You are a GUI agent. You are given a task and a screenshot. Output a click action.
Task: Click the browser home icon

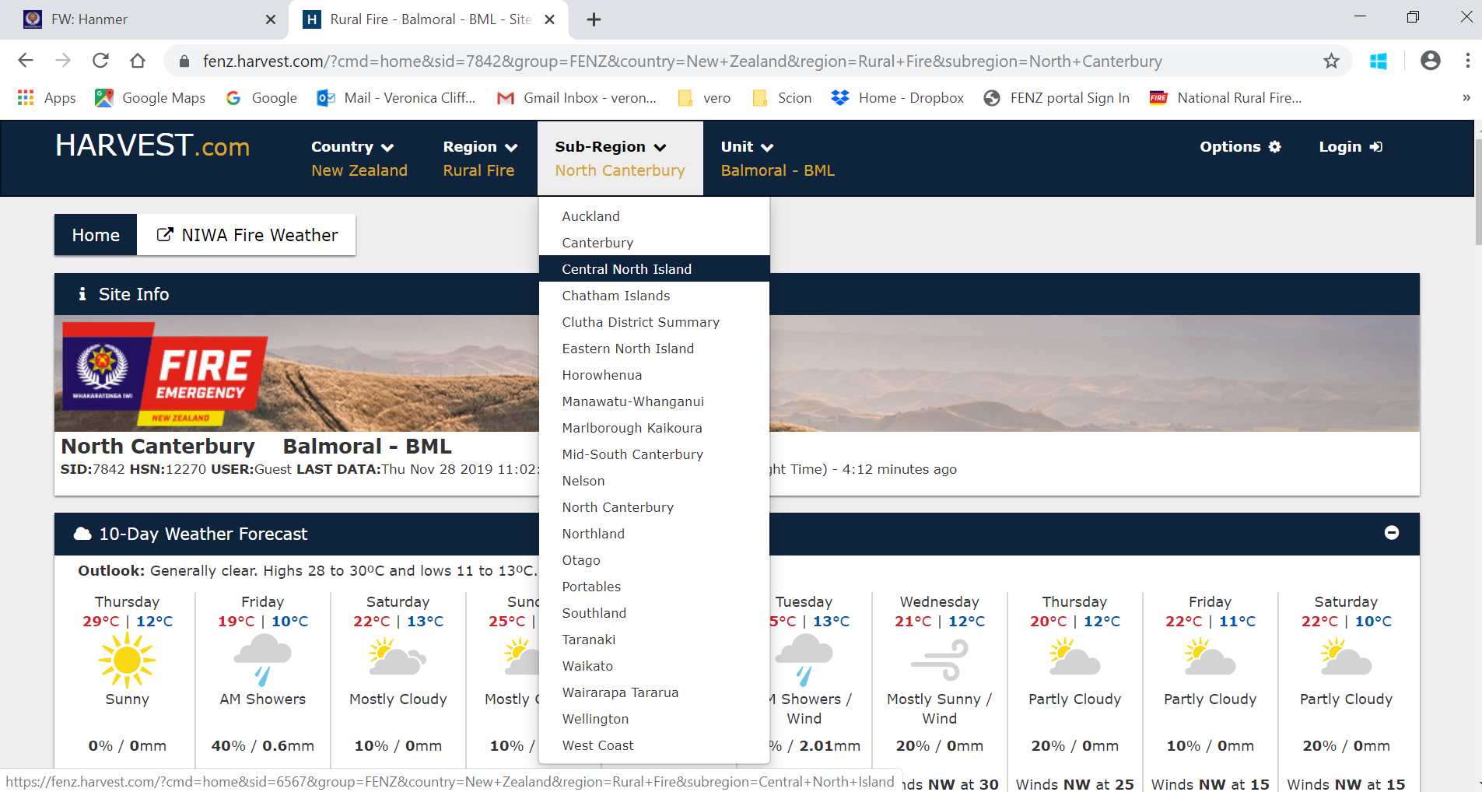click(x=138, y=61)
